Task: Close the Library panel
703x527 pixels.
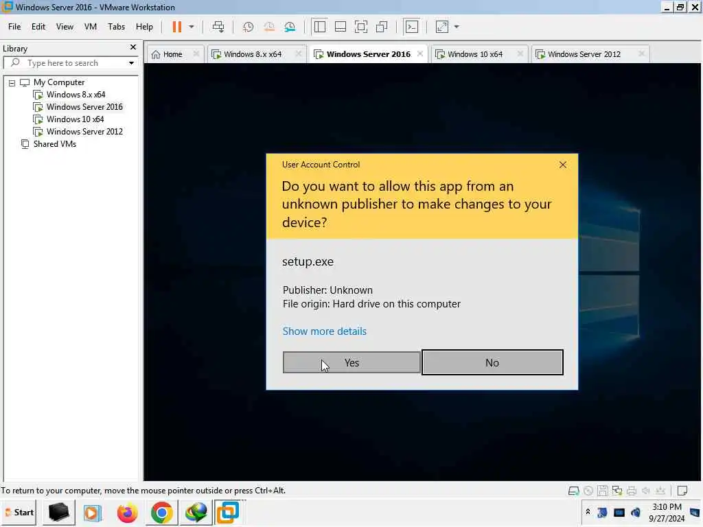Action: 133,47
